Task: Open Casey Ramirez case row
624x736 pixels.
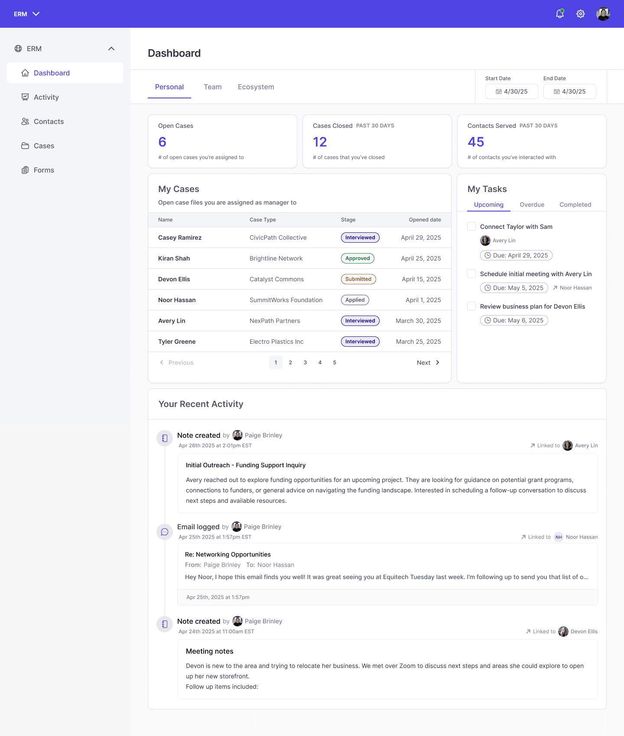Action: pyautogui.click(x=299, y=238)
